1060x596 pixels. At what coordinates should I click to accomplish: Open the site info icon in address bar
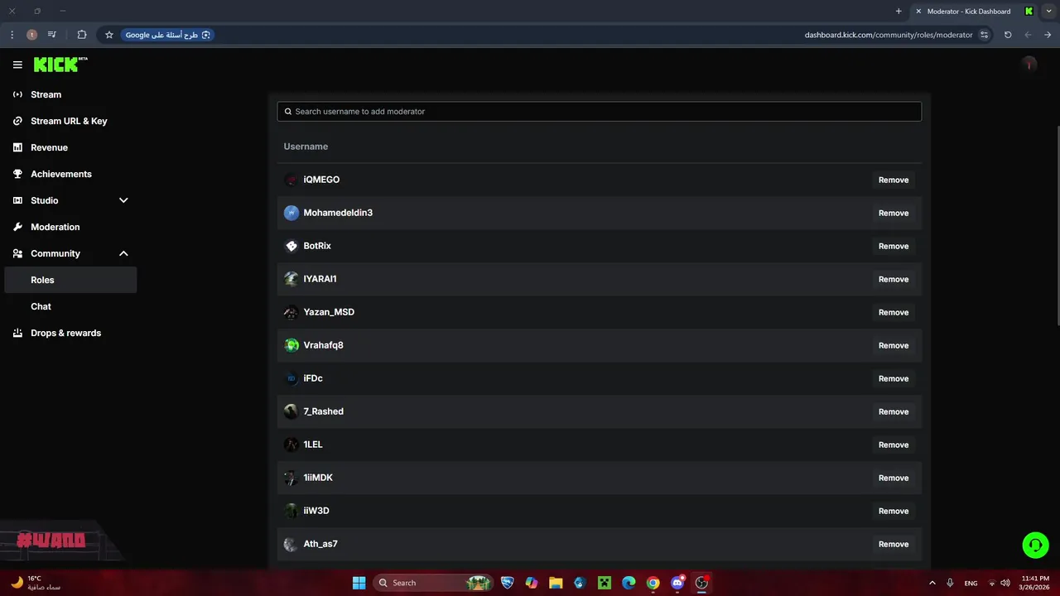click(x=984, y=35)
